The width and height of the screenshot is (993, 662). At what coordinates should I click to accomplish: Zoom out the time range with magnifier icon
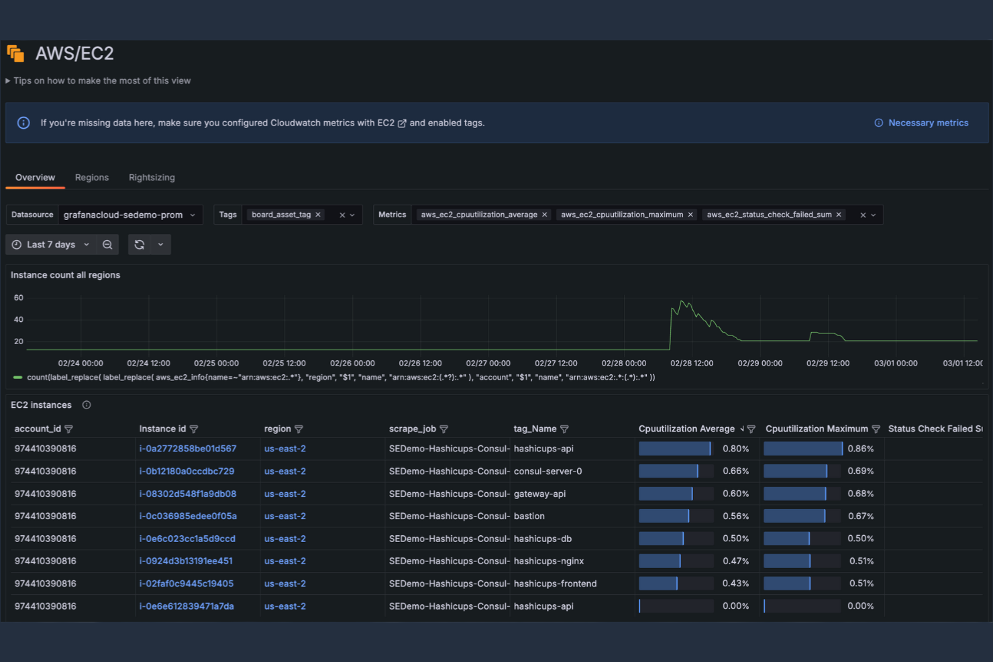(x=107, y=244)
